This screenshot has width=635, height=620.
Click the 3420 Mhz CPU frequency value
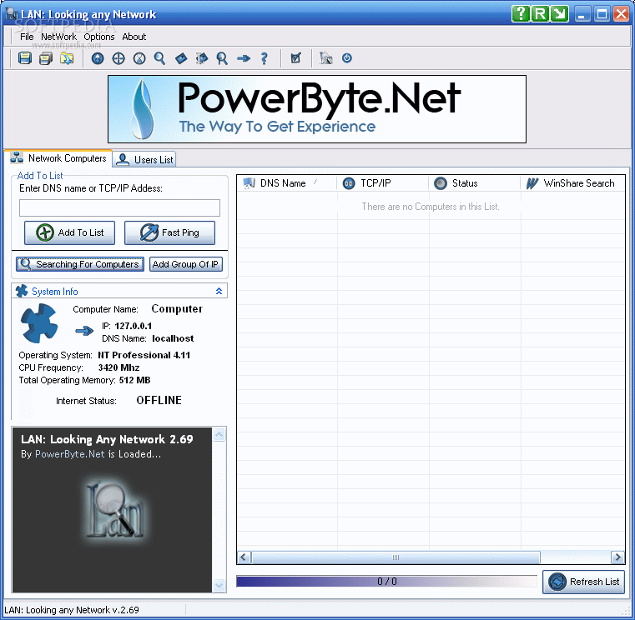(118, 367)
